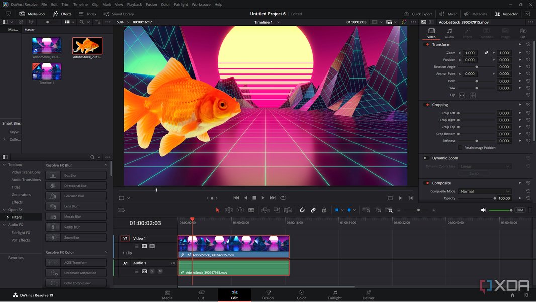Open the Composite Mode dropdown
Image resolution: width=536 pixels, height=302 pixels.
(x=484, y=191)
